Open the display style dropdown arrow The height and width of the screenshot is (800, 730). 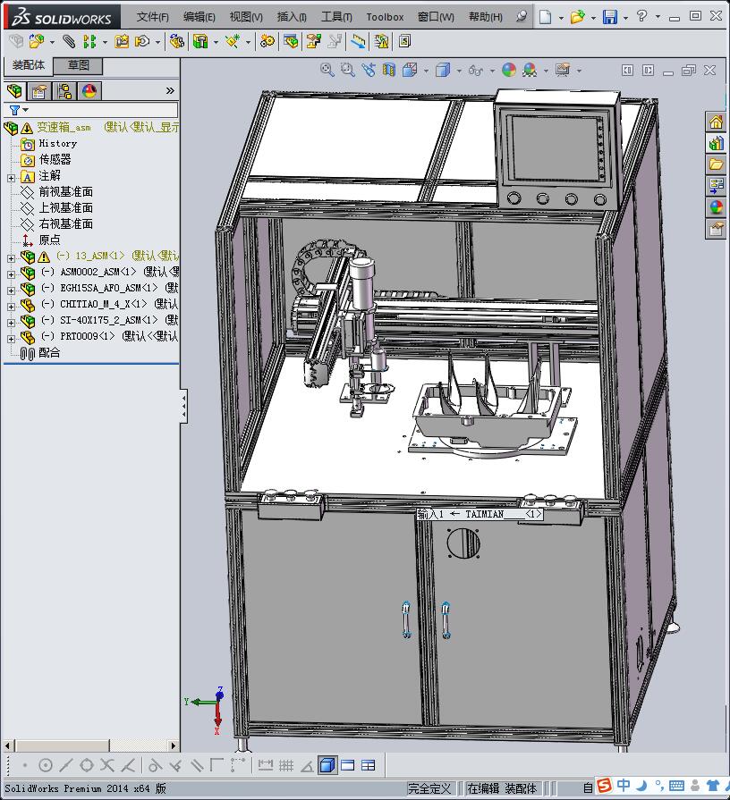pyautogui.click(x=458, y=71)
